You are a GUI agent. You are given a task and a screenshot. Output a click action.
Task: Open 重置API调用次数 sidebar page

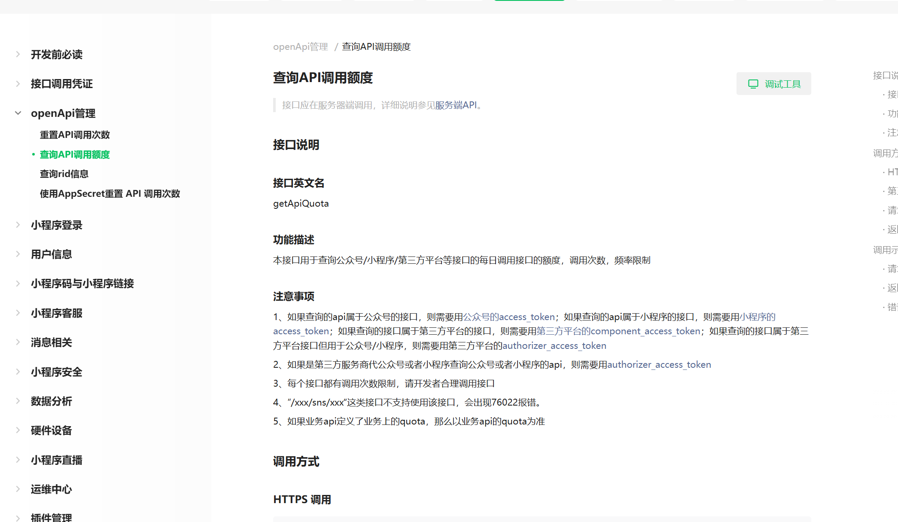[75, 135]
